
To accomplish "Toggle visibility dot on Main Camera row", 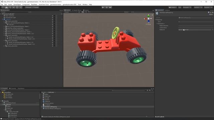I will 52,16.
